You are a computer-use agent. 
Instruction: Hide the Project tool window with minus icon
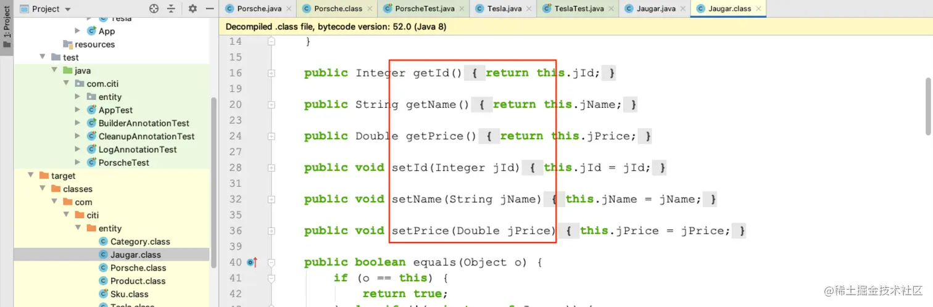[210, 9]
